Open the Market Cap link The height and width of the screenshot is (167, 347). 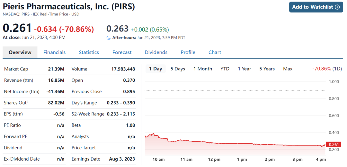click(x=16, y=69)
